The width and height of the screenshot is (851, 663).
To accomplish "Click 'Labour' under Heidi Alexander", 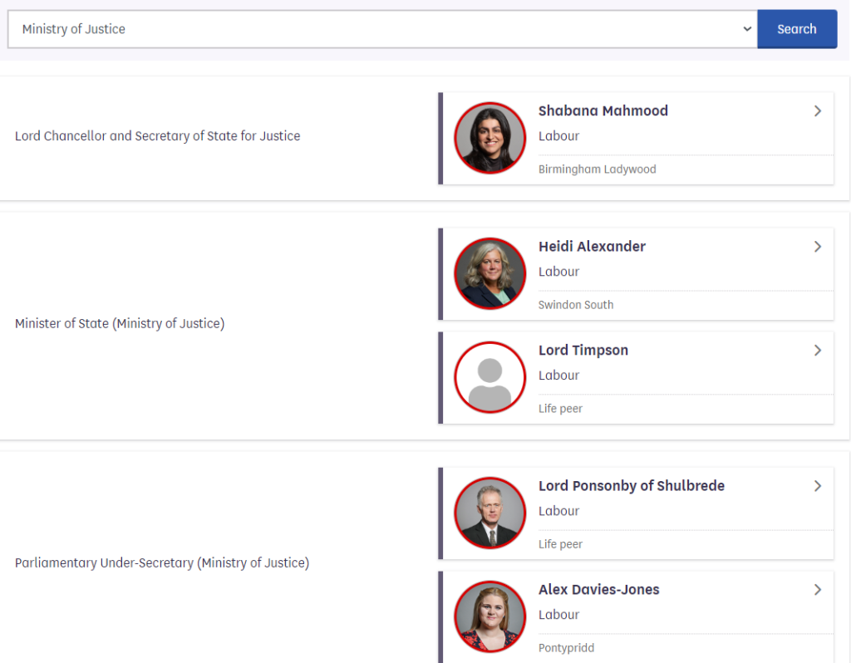I will [558, 272].
